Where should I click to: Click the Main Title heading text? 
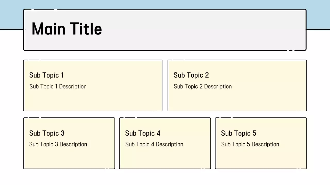[x=67, y=29]
